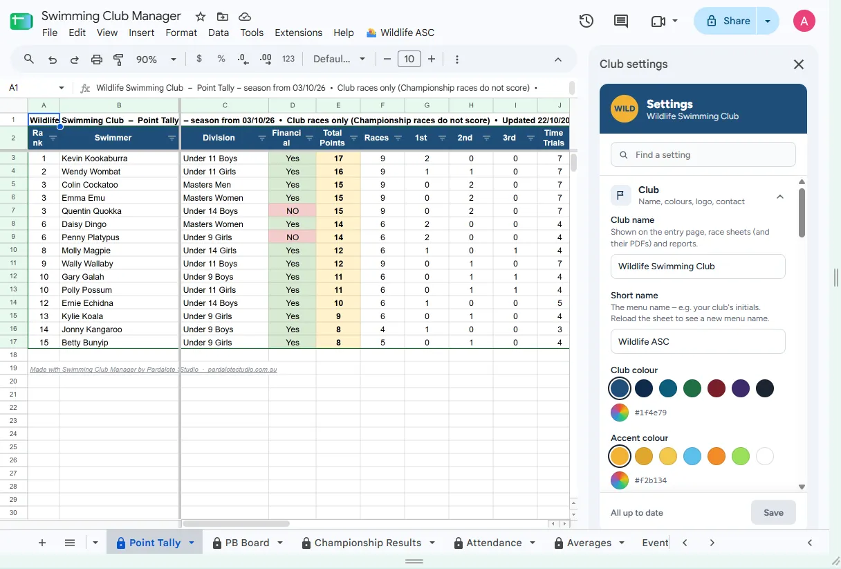Screen dimensions: 841x569
Task: Open the Total Points column filter
Action: (354, 138)
